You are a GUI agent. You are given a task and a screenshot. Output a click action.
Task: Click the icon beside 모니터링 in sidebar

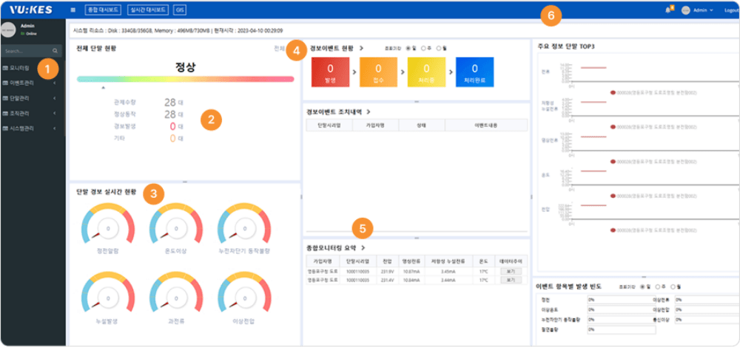click(6, 68)
